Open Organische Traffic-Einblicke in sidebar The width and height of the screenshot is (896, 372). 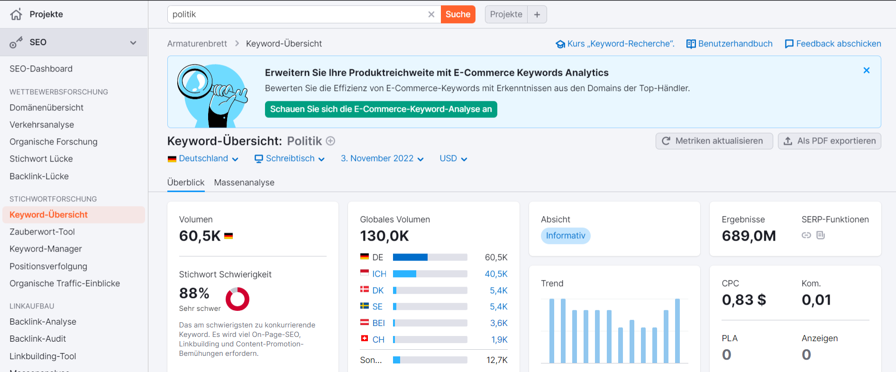[65, 283]
